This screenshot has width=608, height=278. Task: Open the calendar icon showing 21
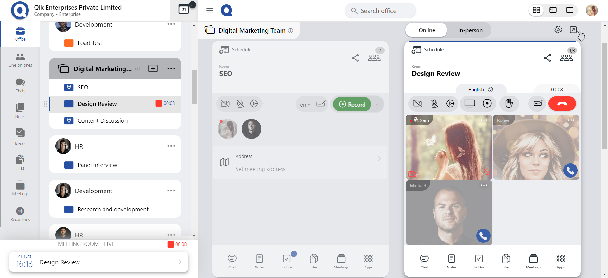point(184,10)
